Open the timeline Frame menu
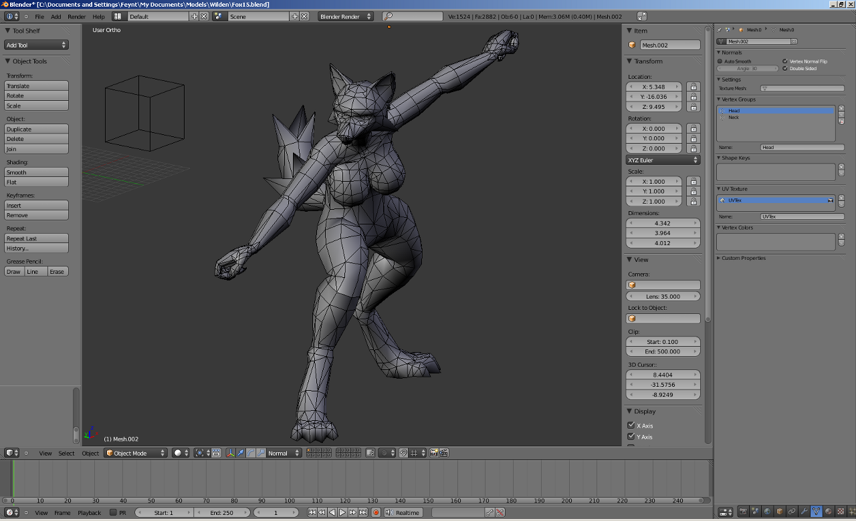The image size is (856, 521). point(62,512)
